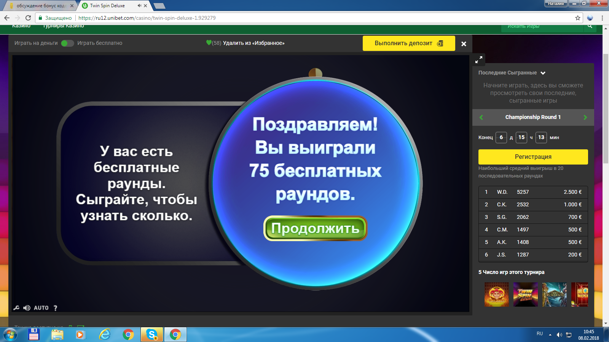This screenshot has width=609, height=342.
Task: Click the system volume tray icon
Action: click(x=559, y=335)
